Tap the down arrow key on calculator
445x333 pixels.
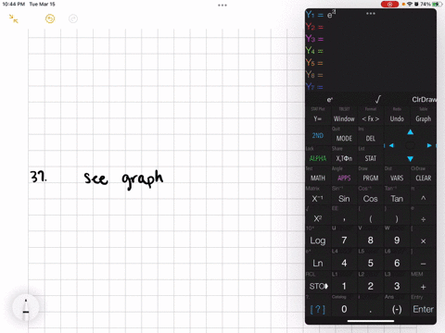(410, 159)
